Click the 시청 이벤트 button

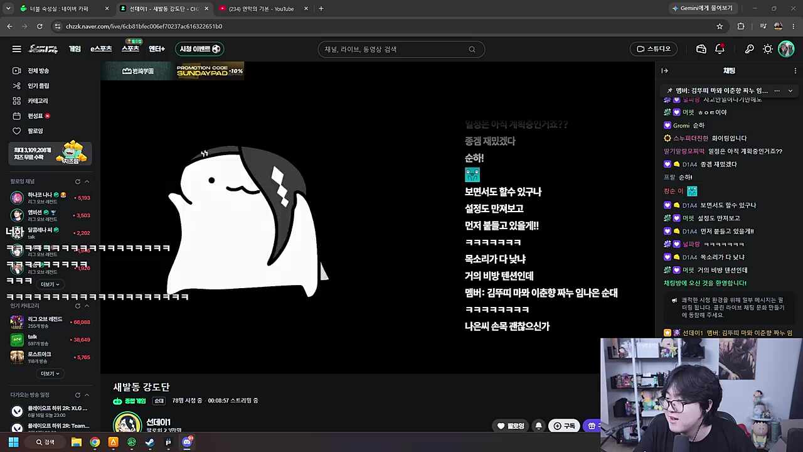pyautogui.click(x=199, y=49)
